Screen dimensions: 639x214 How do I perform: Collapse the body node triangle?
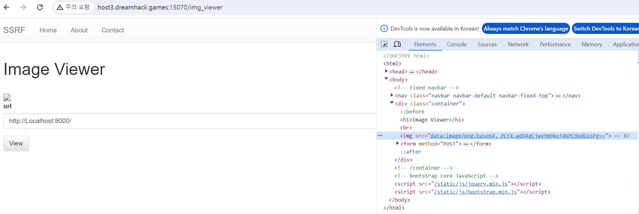pyautogui.click(x=386, y=79)
